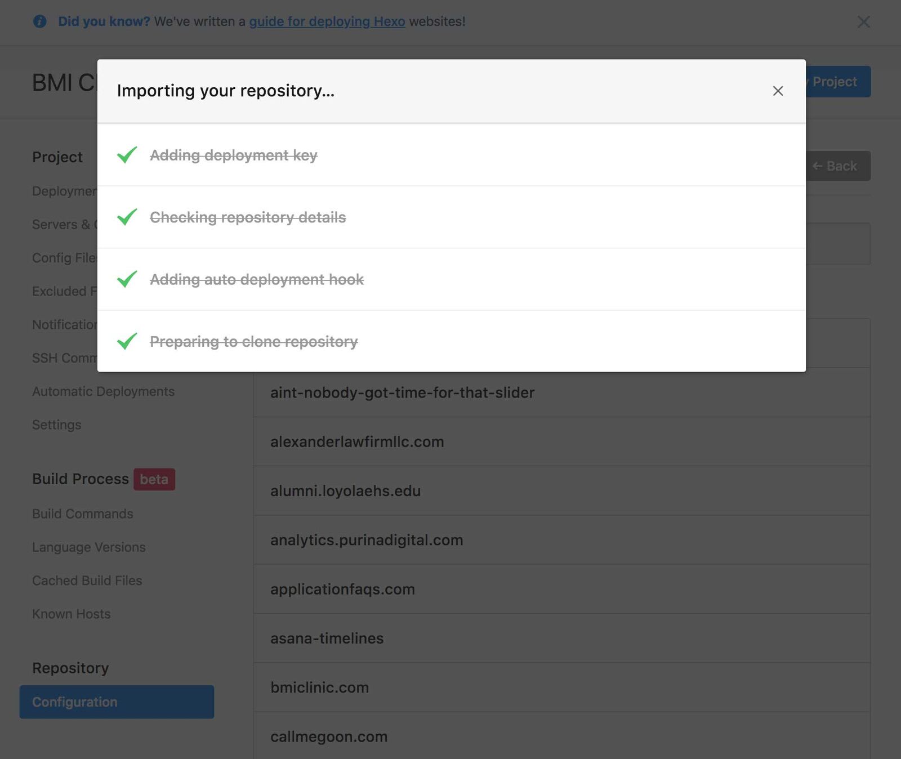Select callmegoon.com repository
Image resolution: width=901 pixels, height=759 pixels.
tap(562, 735)
